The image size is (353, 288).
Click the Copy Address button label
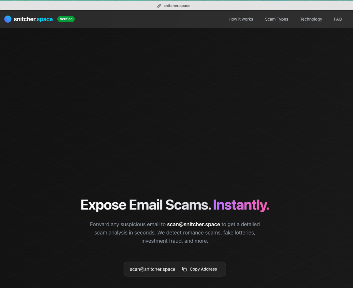click(203, 269)
